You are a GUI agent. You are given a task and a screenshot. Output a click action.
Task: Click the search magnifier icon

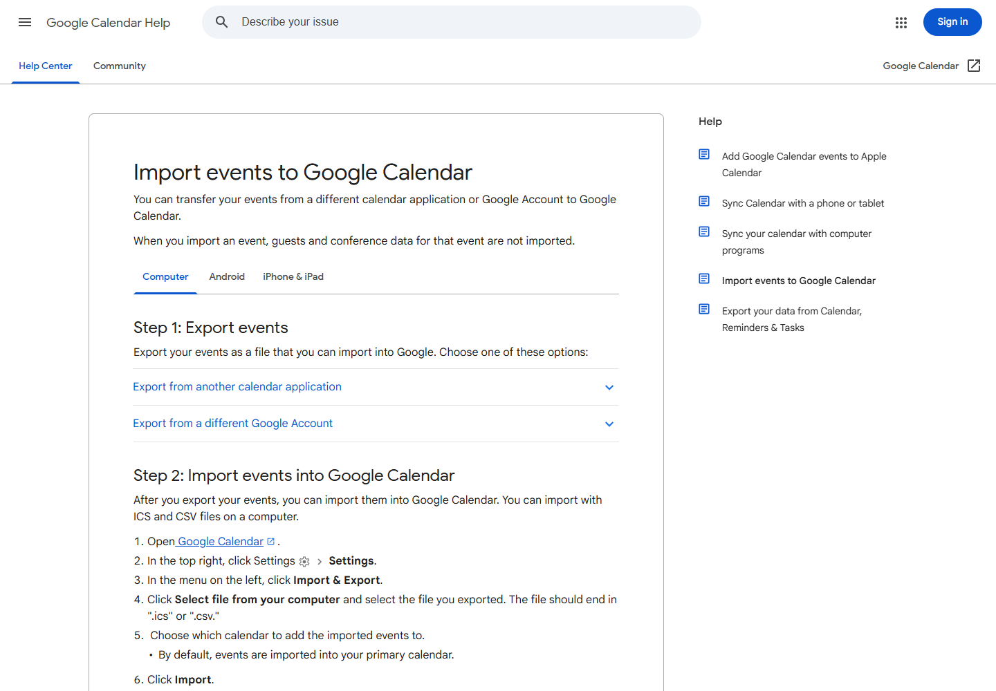(221, 22)
